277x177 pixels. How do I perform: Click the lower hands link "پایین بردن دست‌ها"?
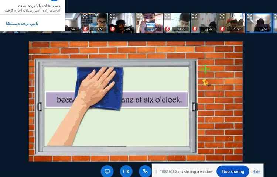click(x=22, y=24)
